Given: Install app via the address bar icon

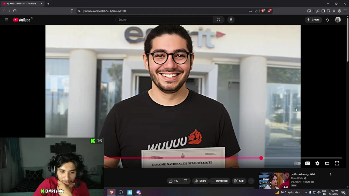Looking at the screenshot, I should point(250,11).
